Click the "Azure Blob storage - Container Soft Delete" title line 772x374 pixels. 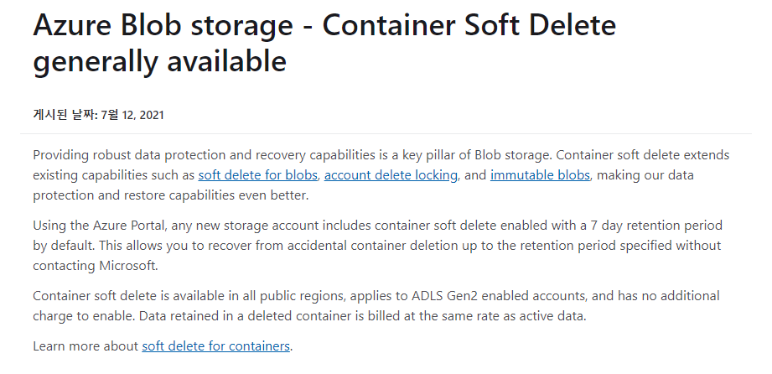324,25
